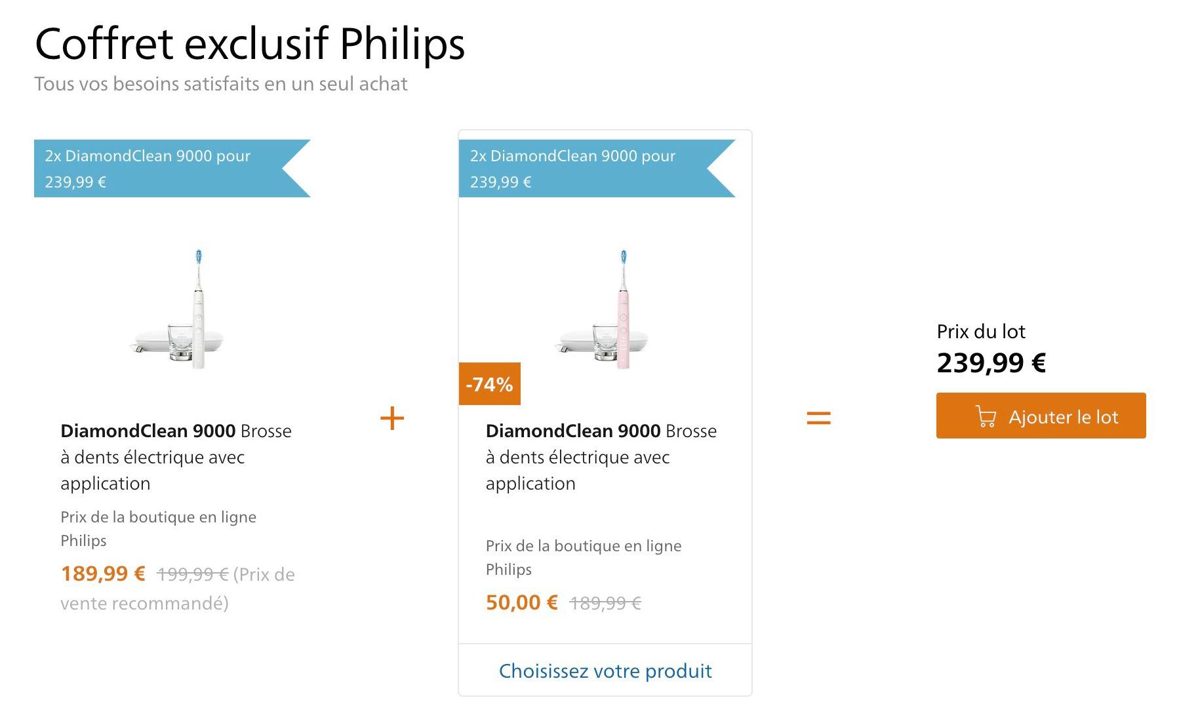
Task: Click the Coffret exclusif Philips heading
Action: pyautogui.click(x=250, y=44)
